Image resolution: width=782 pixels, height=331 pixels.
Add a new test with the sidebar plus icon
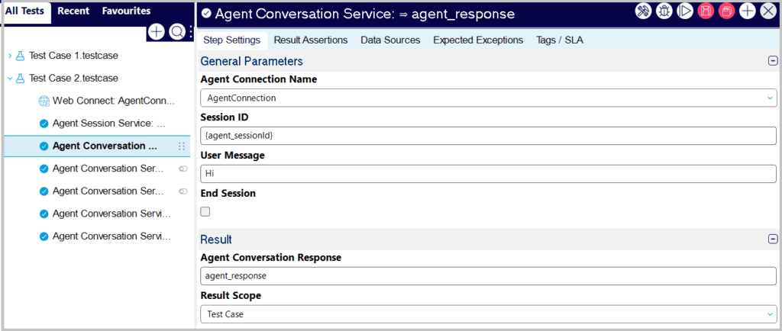pos(156,32)
